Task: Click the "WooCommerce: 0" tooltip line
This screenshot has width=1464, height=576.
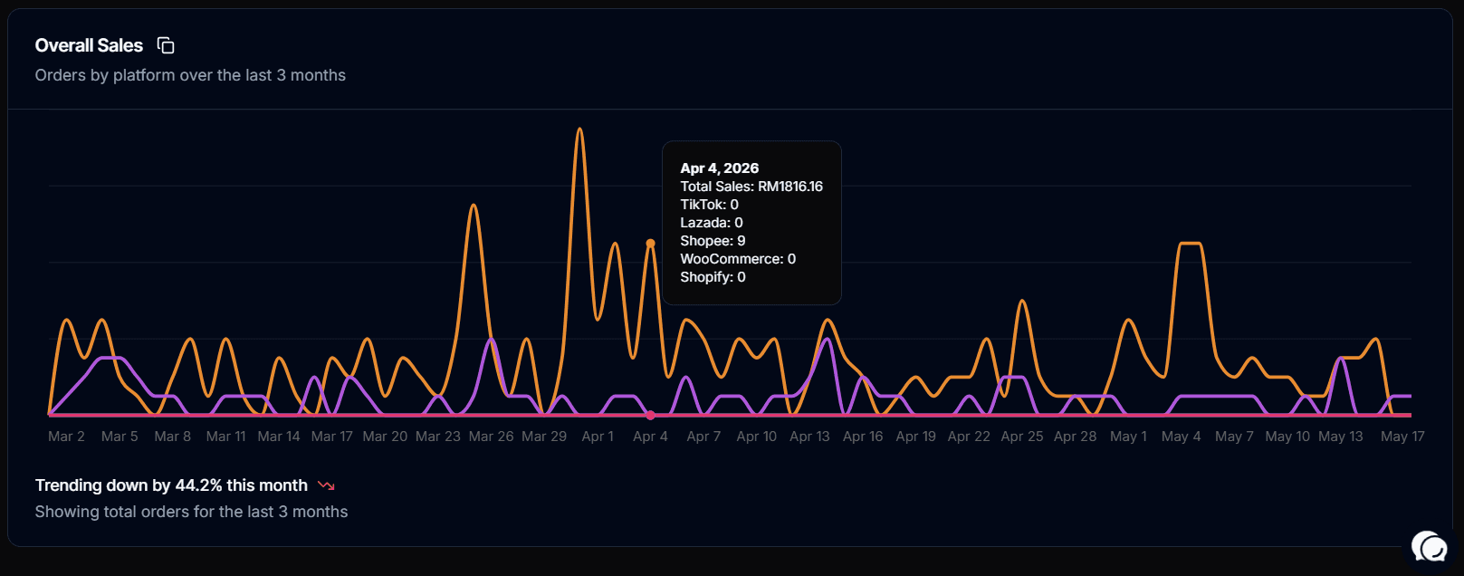Action: (x=738, y=259)
